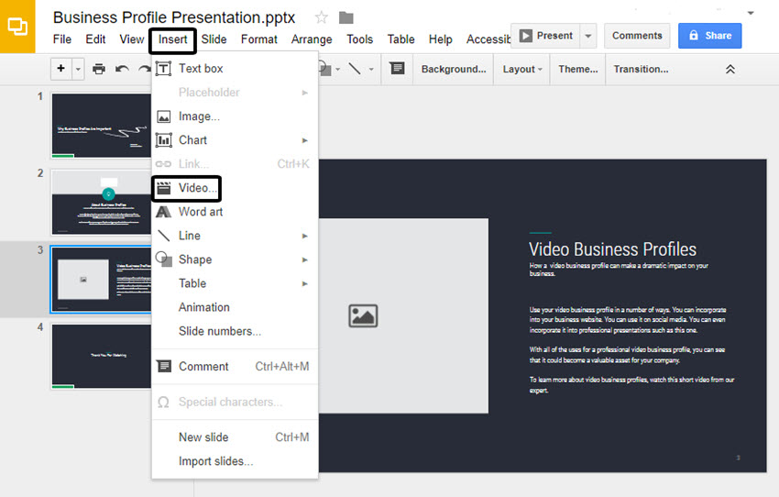Select slide 2 thumbnail

[x=102, y=203]
